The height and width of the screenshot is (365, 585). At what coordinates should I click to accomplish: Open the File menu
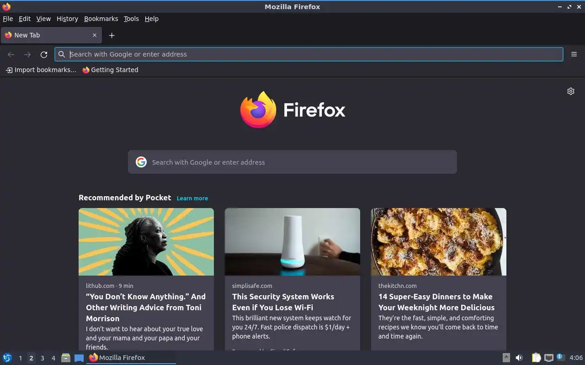click(8, 19)
